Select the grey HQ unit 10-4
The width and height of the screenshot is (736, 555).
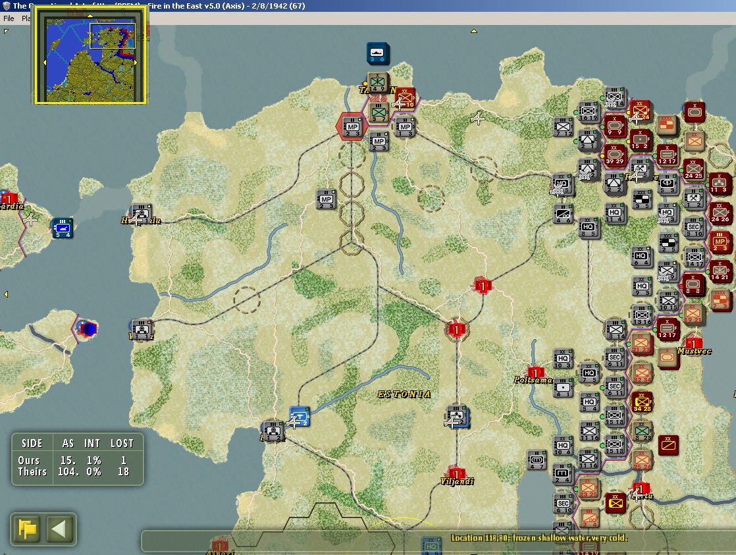pyautogui.click(x=563, y=446)
